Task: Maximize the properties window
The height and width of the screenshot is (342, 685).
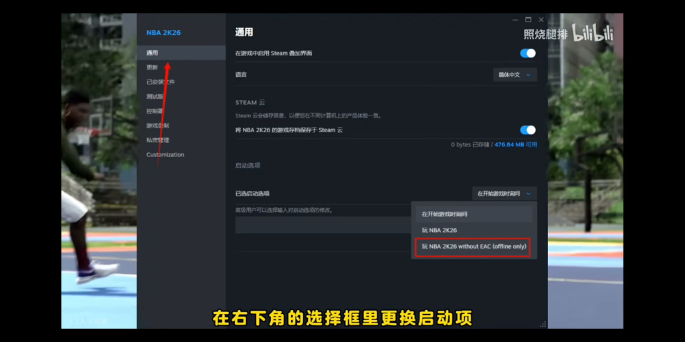Action: point(528,19)
